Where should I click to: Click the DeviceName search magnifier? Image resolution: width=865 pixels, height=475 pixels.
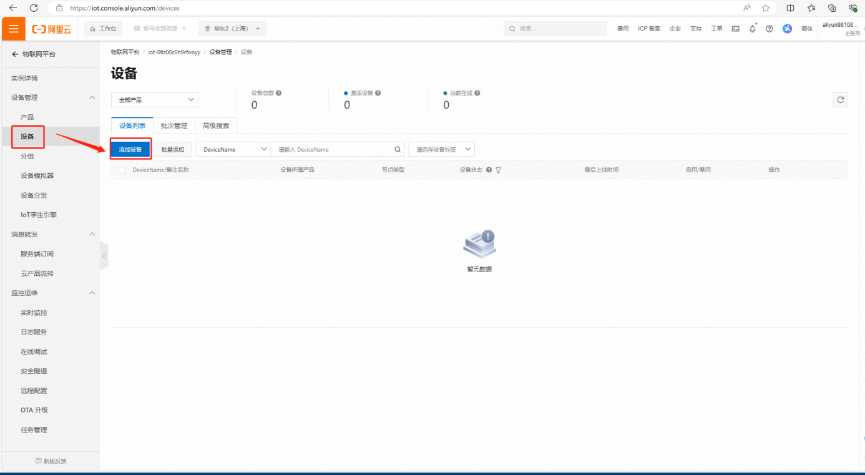click(x=398, y=150)
